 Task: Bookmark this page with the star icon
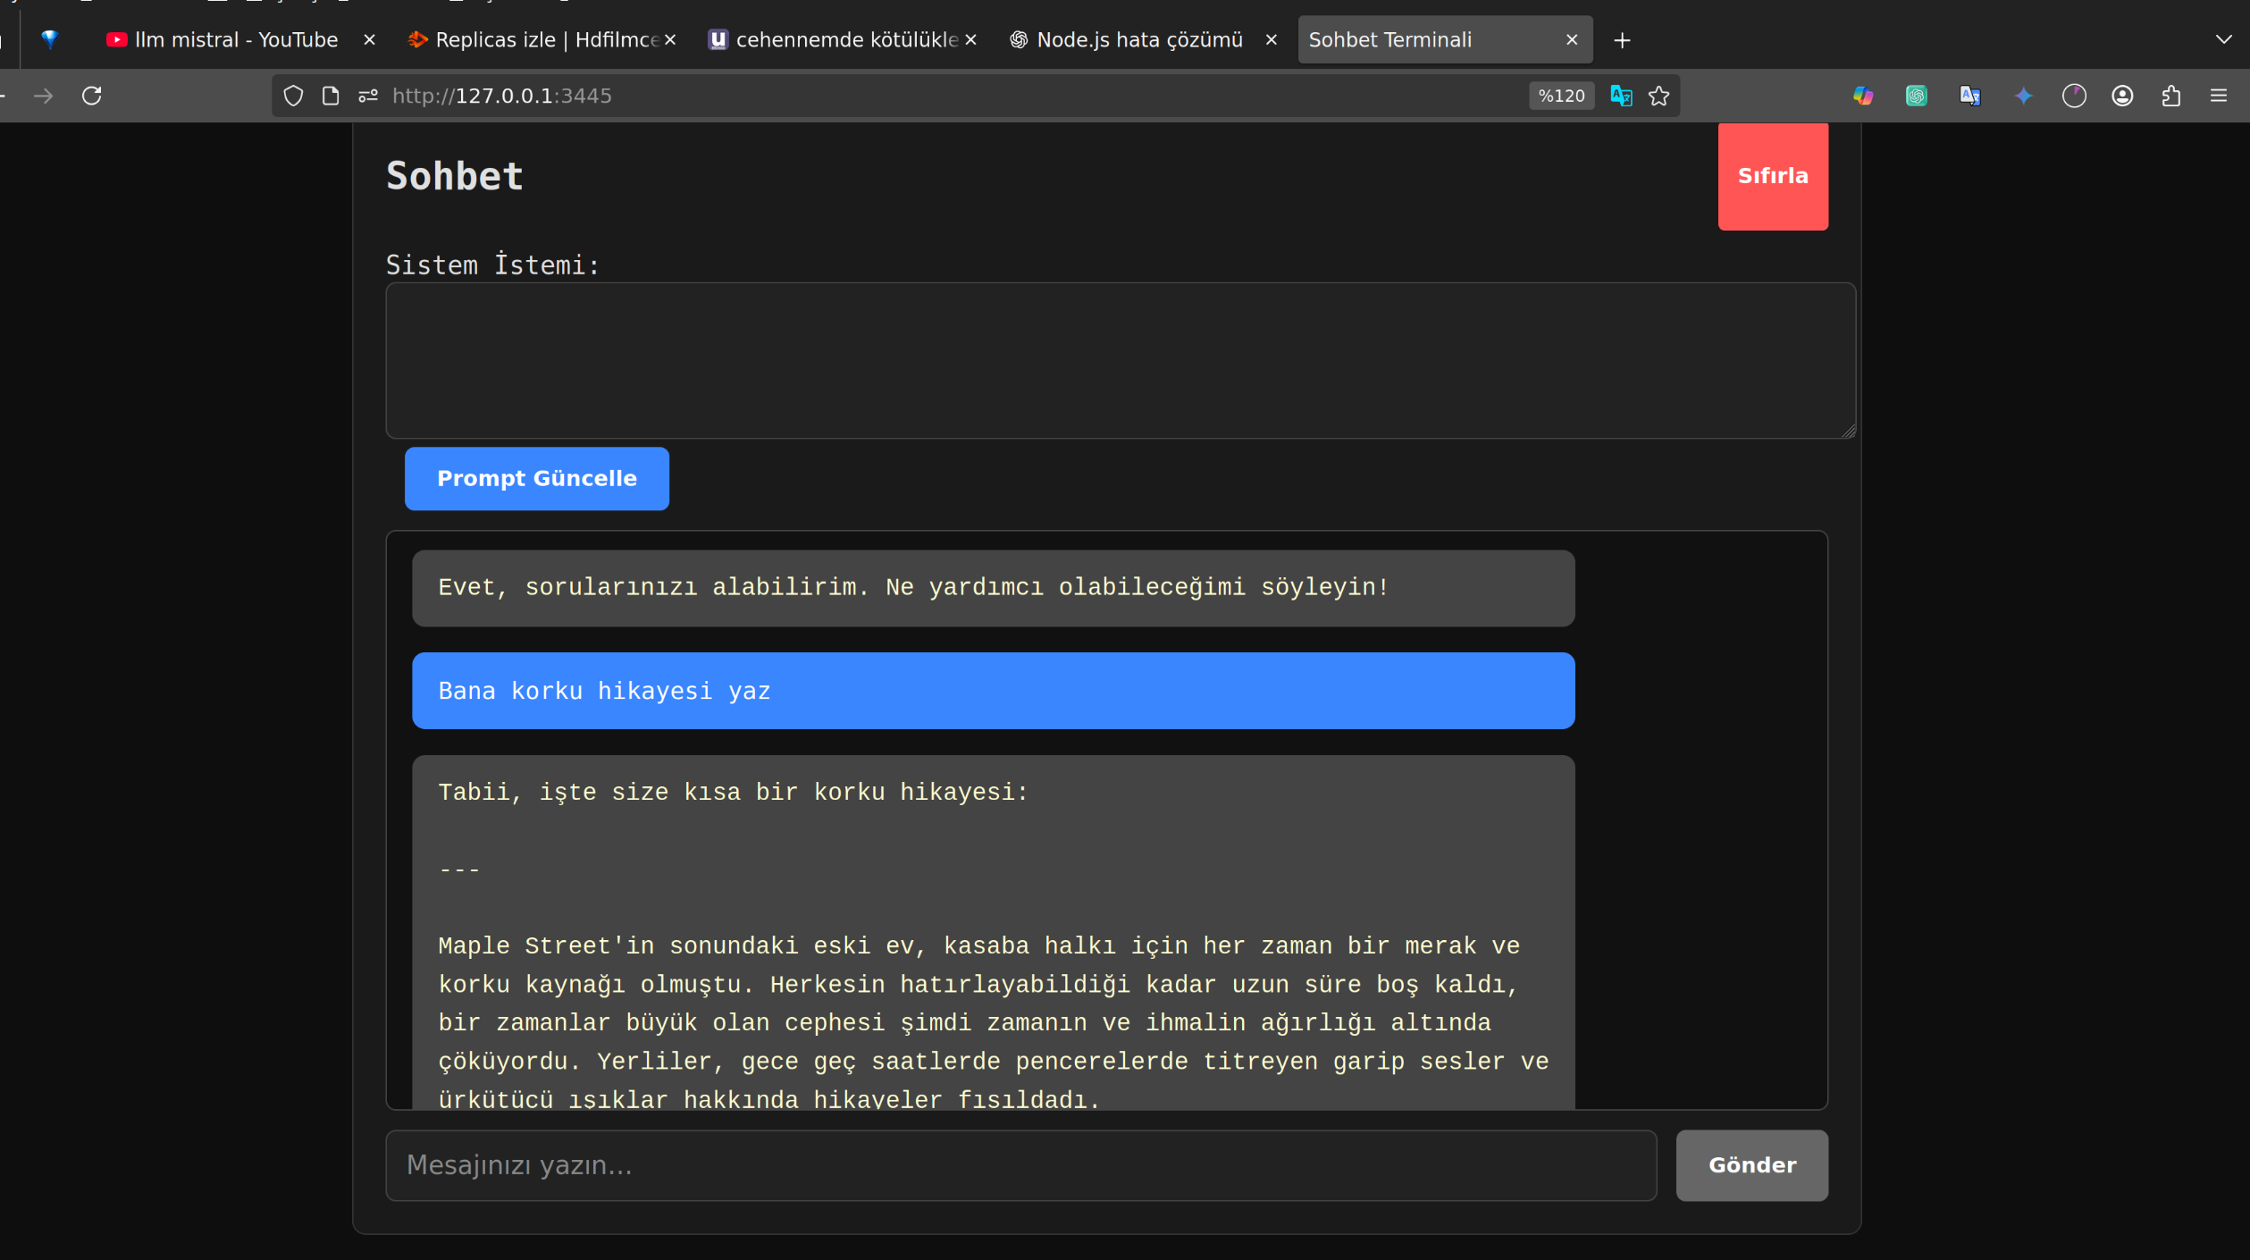click(x=1659, y=96)
